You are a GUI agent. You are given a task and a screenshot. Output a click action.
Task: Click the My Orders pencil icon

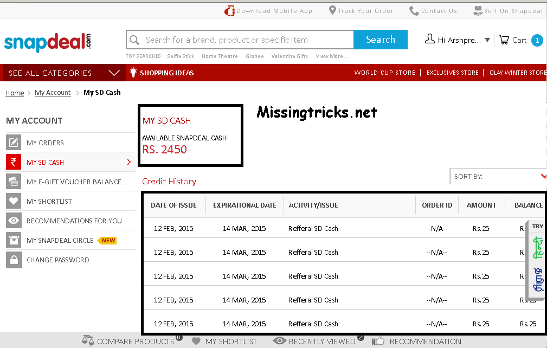point(14,142)
